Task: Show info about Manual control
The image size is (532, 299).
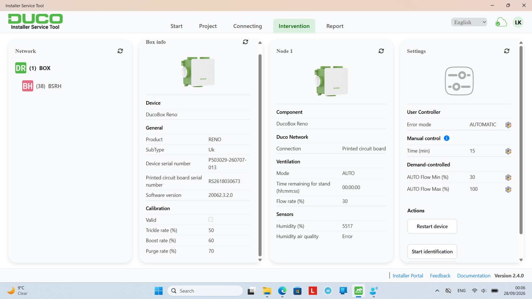Action: point(447,138)
